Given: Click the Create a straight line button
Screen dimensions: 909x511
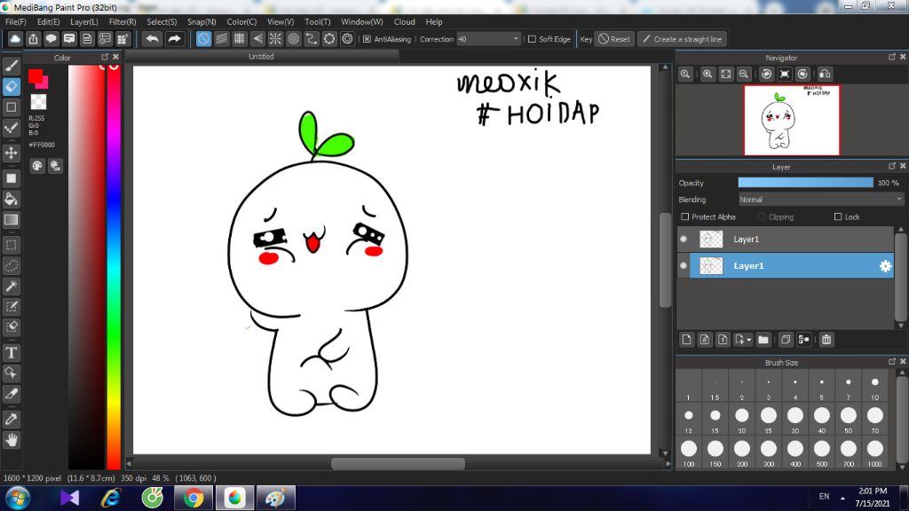Looking at the screenshot, I should pyautogui.click(x=682, y=39).
